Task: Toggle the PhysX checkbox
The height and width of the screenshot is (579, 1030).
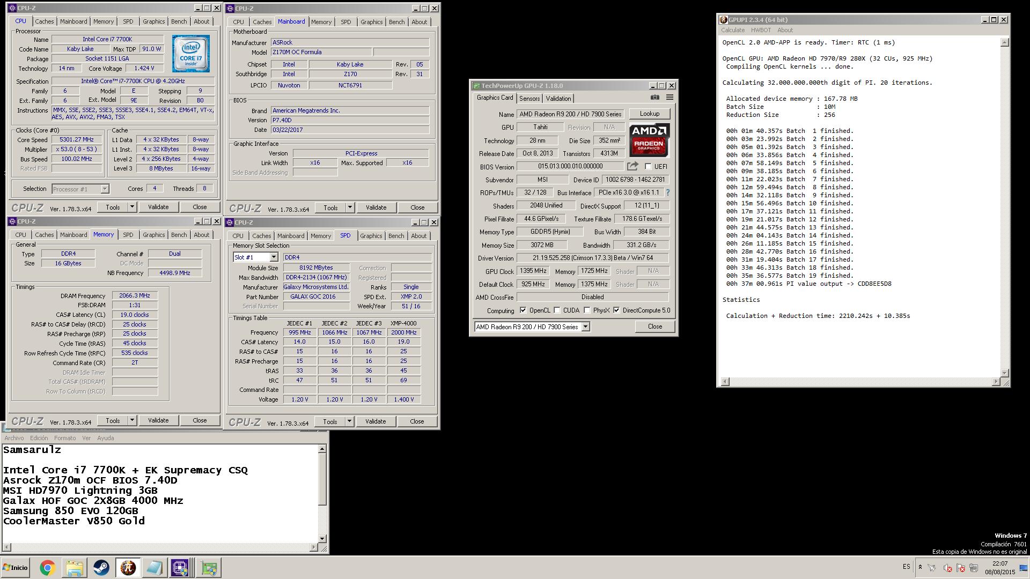Action: tap(587, 310)
